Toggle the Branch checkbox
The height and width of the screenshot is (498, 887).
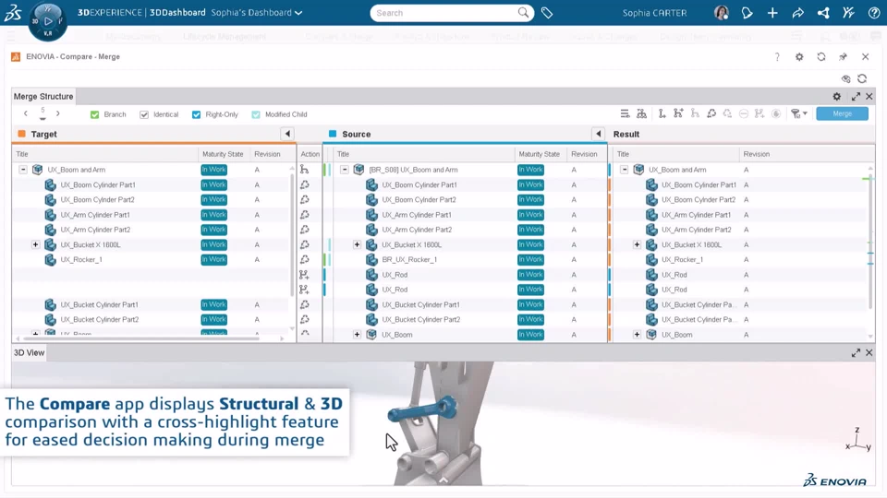pyautogui.click(x=94, y=114)
